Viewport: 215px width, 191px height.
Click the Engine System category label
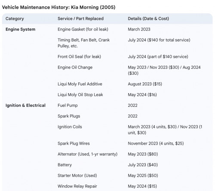(x=20, y=29)
